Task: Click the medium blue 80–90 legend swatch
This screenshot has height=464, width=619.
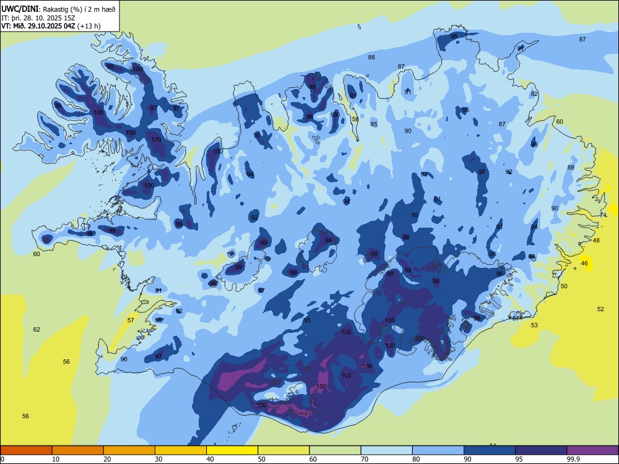Action: tap(438, 450)
